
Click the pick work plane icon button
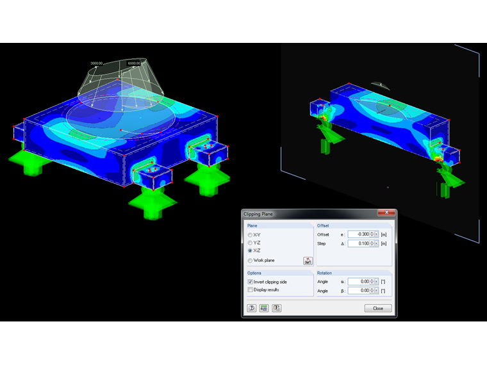pos(308,261)
